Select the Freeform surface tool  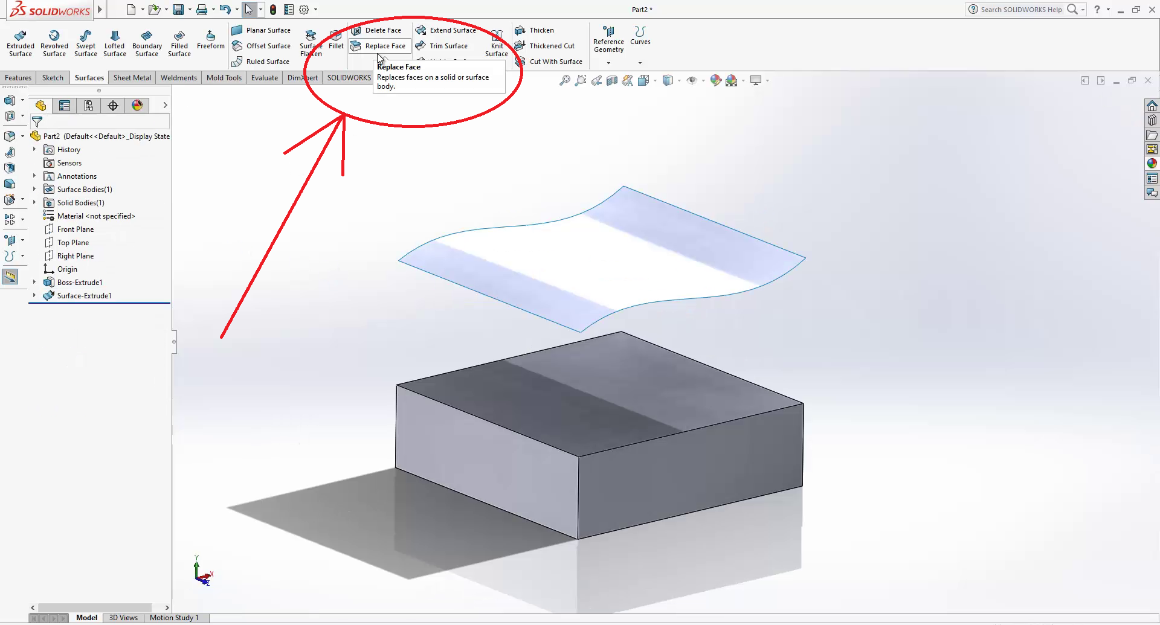(210, 39)
